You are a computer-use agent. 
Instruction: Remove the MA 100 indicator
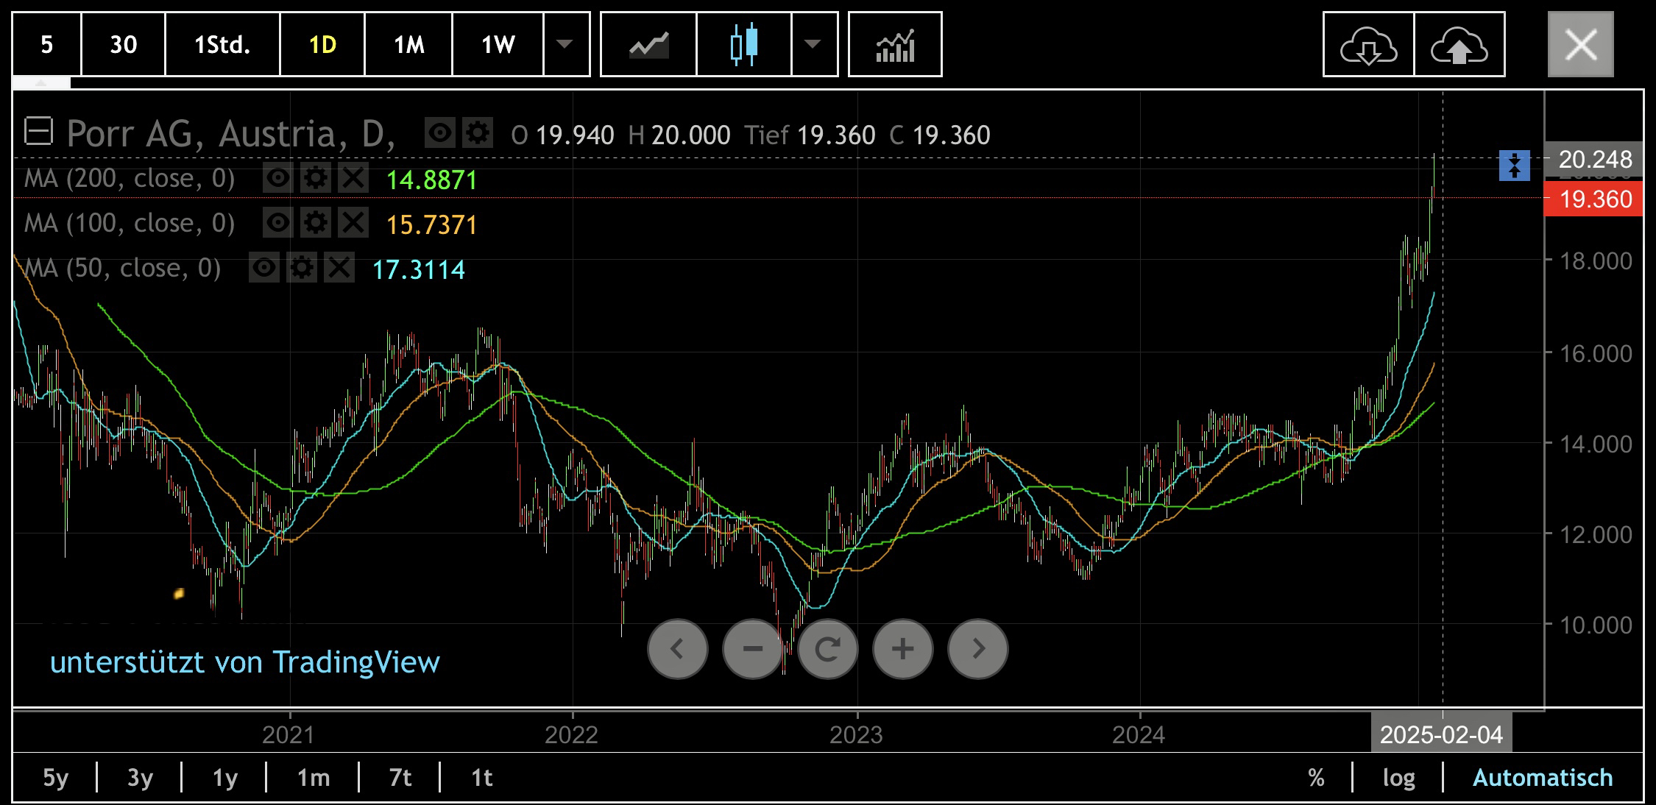coord(353,223)
